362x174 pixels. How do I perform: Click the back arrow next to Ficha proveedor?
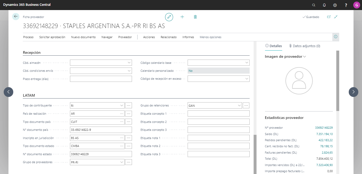point(16,17)
